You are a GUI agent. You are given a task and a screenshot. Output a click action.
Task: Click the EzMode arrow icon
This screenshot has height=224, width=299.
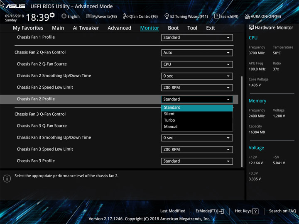(221, 211)
